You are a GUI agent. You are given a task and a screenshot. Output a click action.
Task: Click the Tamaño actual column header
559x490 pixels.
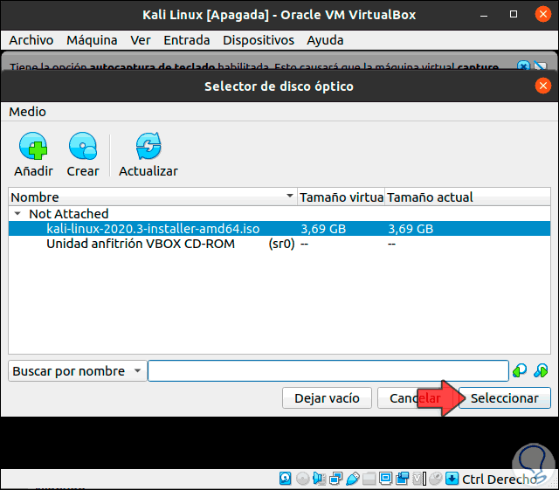467,197
